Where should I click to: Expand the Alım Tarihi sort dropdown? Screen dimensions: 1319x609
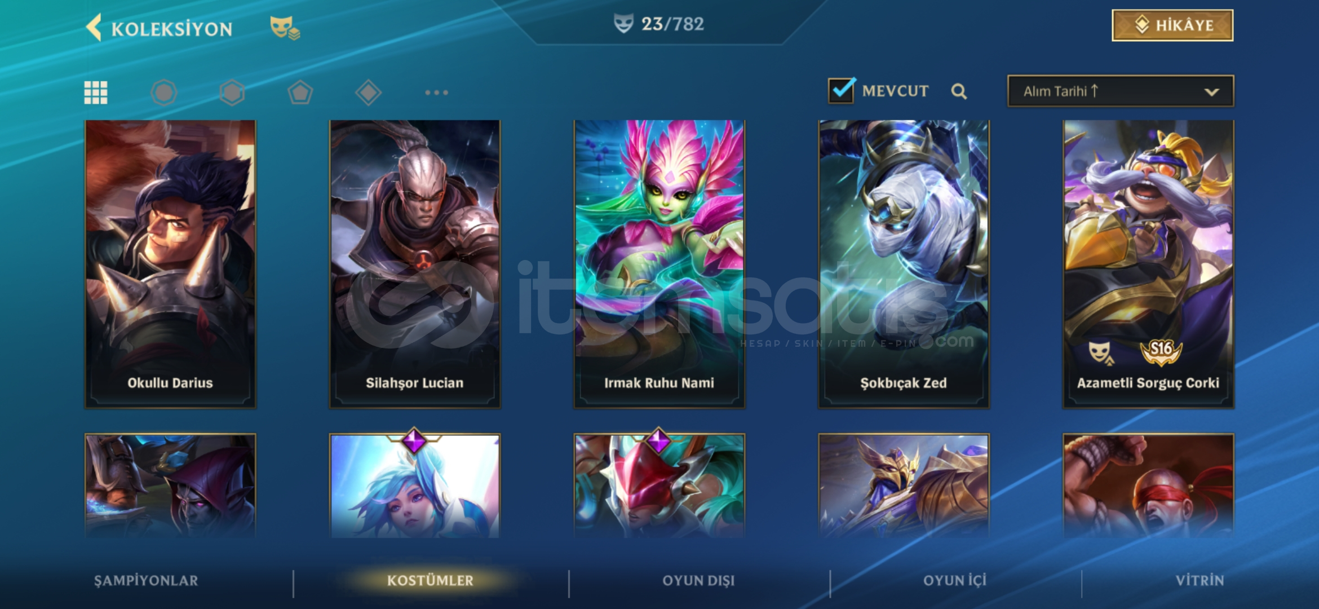click(1121, 91)
